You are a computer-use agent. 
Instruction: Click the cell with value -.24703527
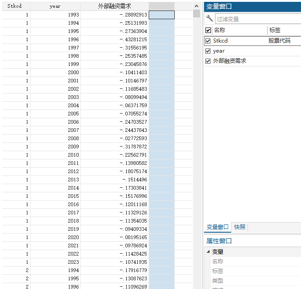(x=115, y=122)
